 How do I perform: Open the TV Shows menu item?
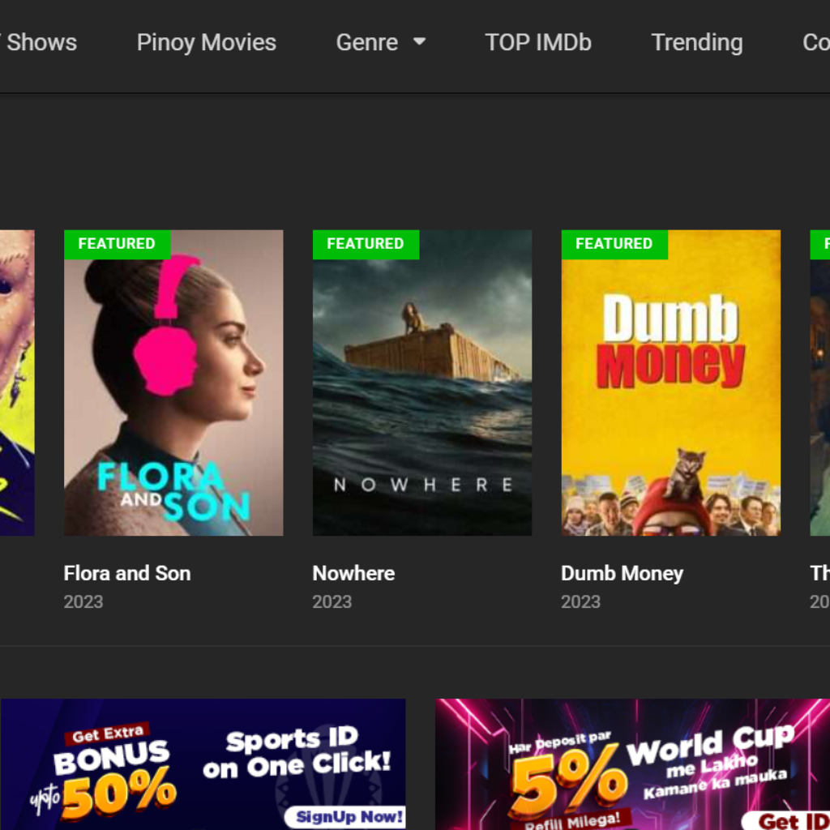38,42
